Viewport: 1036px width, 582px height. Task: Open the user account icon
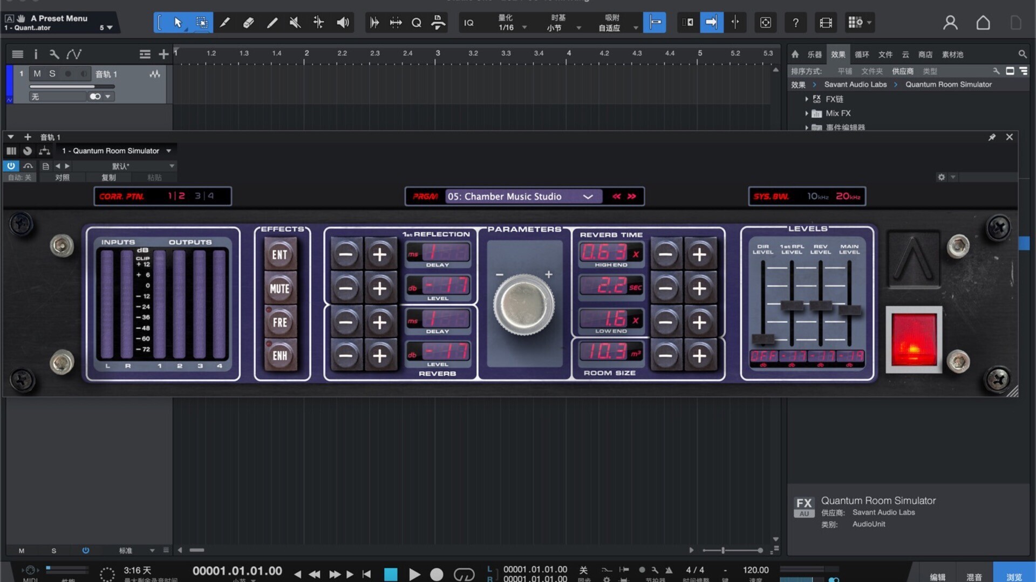950,23
